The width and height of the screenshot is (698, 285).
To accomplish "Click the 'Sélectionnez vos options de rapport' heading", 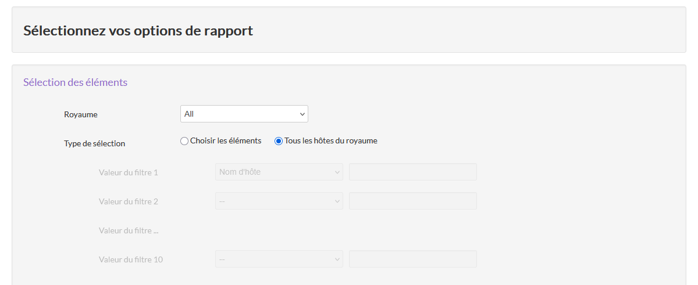I will (138, 31).
